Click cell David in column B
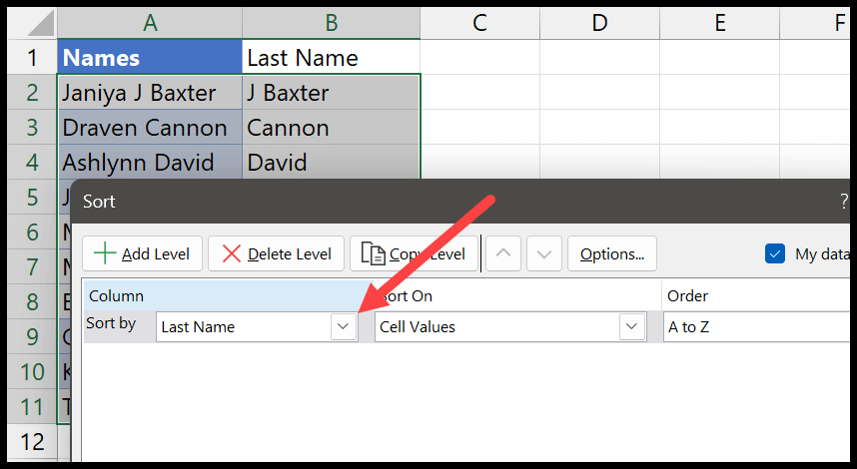 click(332, 163)
